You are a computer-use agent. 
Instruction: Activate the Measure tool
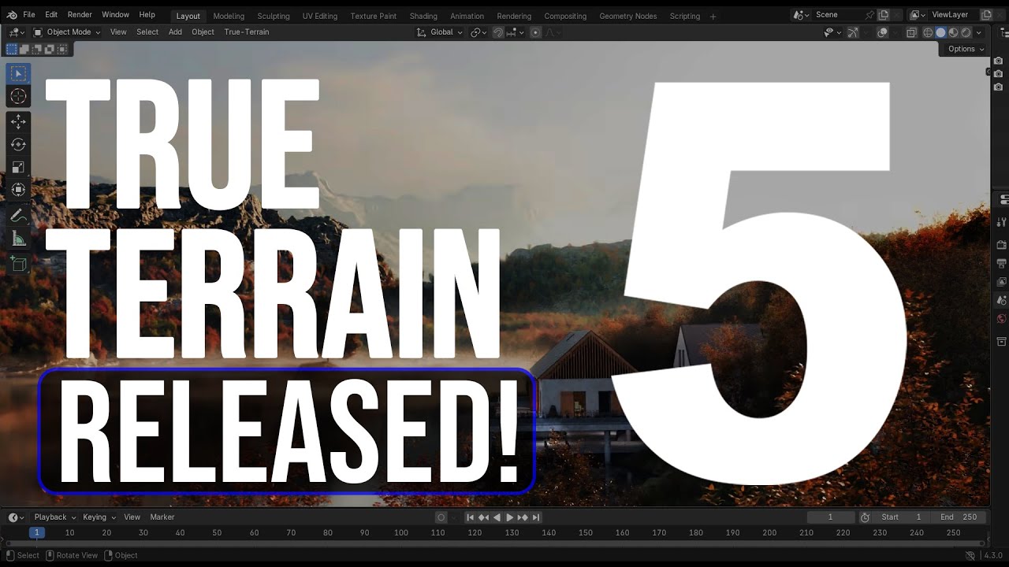(x=18, y=239)
